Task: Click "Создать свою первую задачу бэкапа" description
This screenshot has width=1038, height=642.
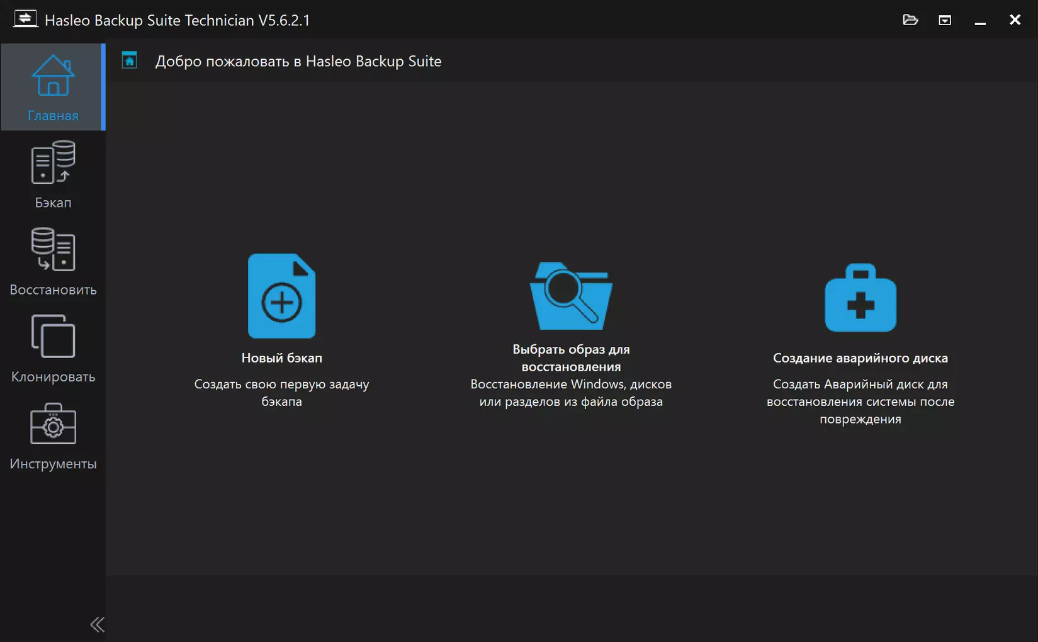Action: click(x=281, y=393)
